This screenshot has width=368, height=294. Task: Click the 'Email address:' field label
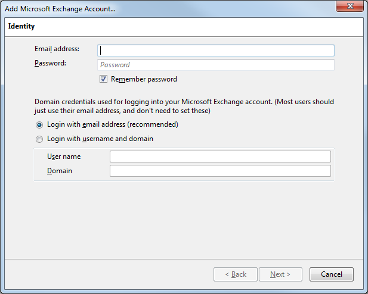[x=57, y=49]
